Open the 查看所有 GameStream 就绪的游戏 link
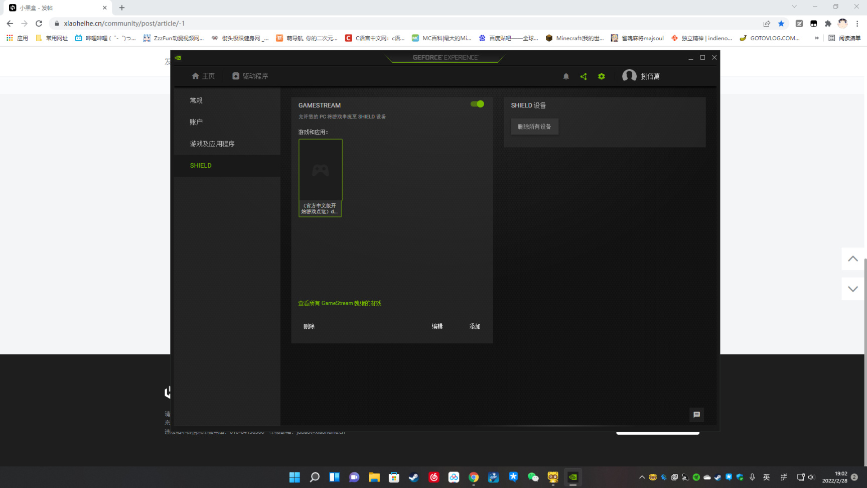 pos(340,303)
